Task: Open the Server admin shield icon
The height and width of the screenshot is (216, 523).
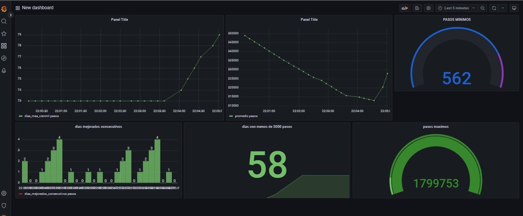Action: 4,206
